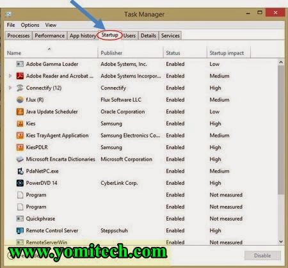
Task: Open the Services tab
Action: [x=170, y=36]
